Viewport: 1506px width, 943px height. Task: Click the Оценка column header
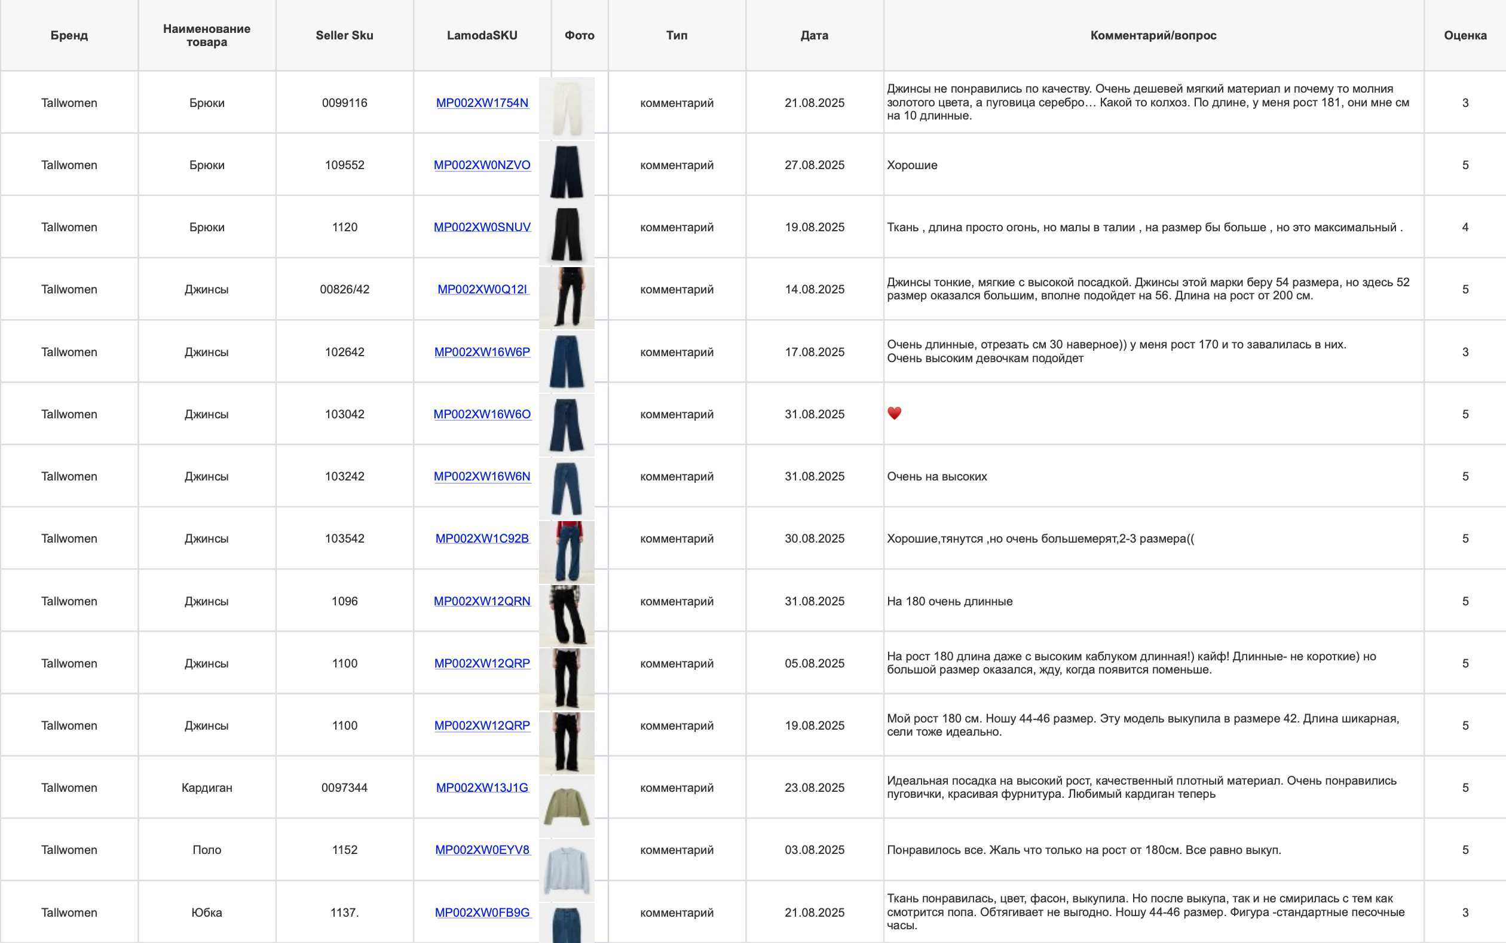point(1465,35)
